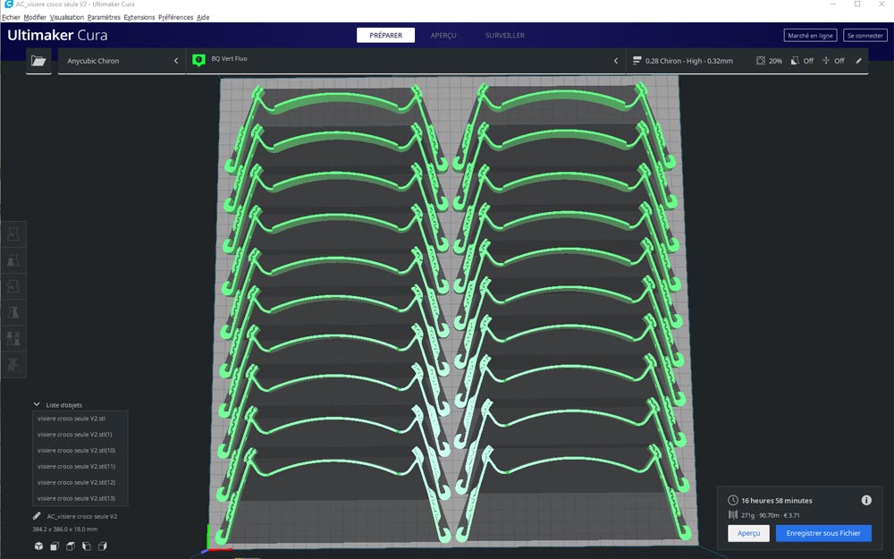Open the Visualisation menu
The height and width of the screenshot is (559, 894).
(x=67, y=17)
